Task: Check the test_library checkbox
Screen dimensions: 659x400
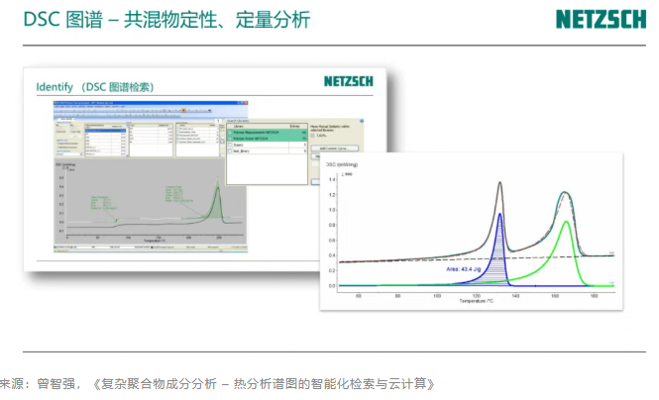Action: (231, 150)
